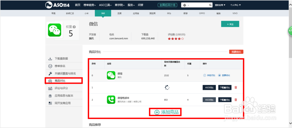The image size is (292, 128).
Task: Switch to the 百度 store tab
Action: tap(119, 13)
